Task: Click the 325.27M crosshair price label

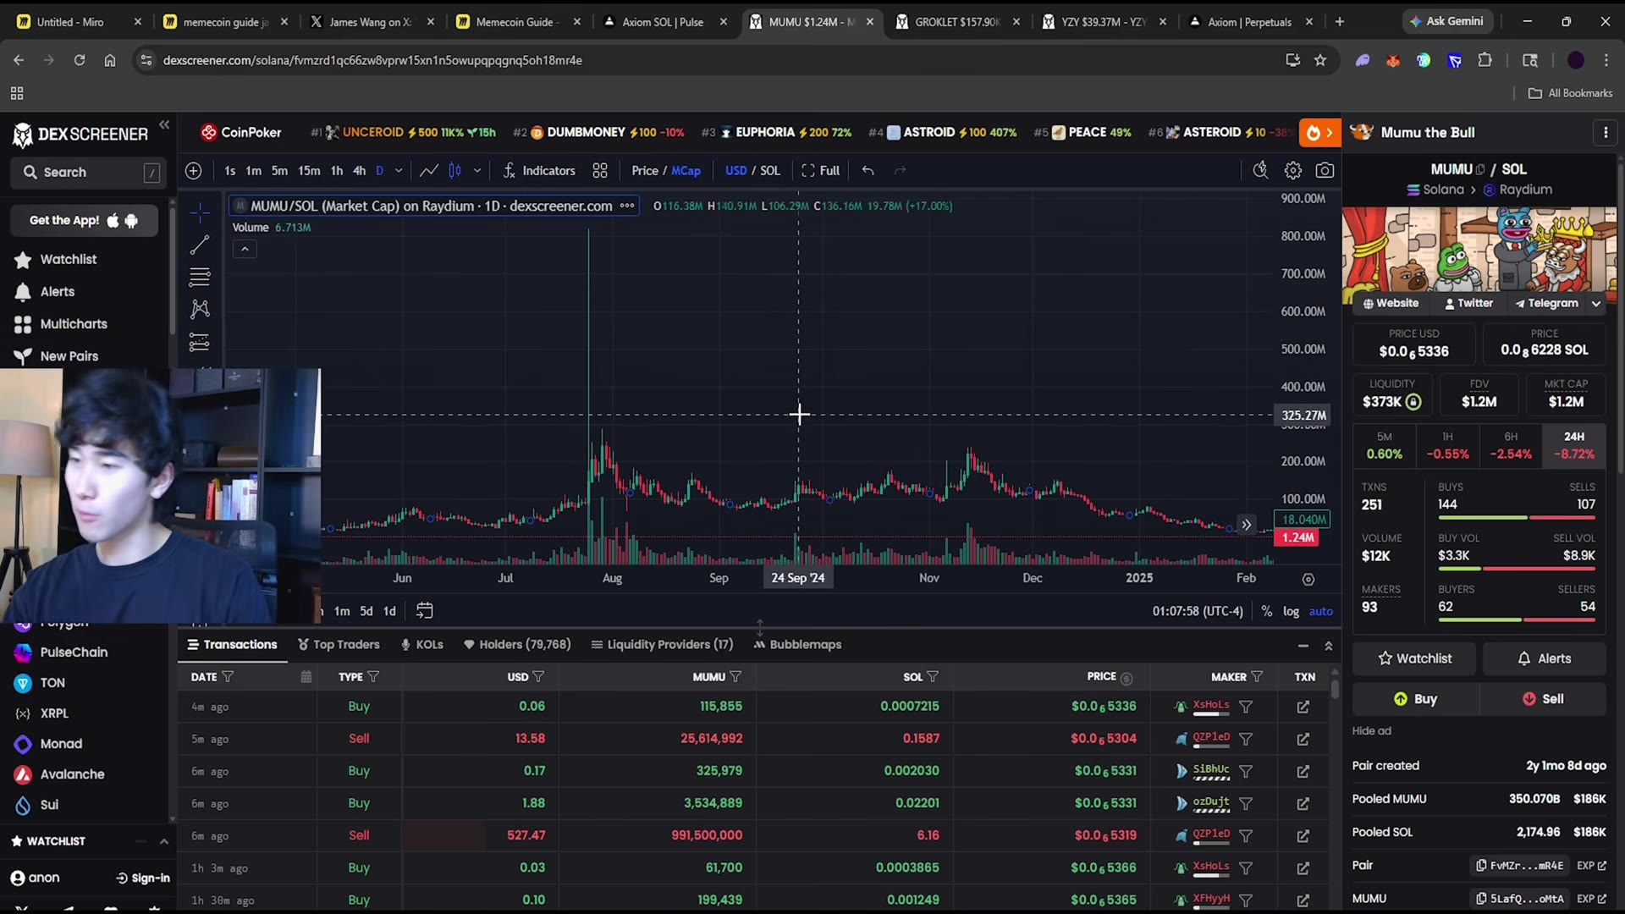Action: (x=1303, y=416)
